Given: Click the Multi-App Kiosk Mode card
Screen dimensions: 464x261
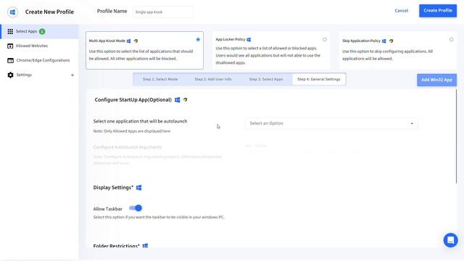Looking at the screenshot, I should coord(144,50).
